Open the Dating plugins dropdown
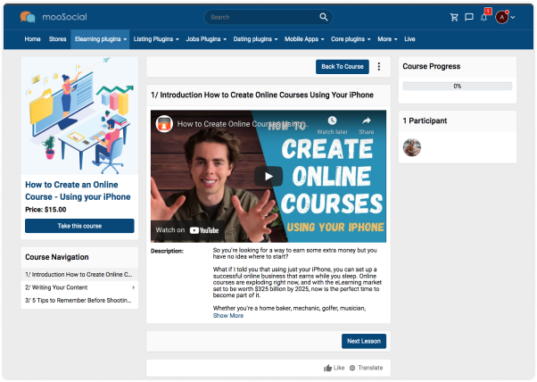 pos(255,39)
